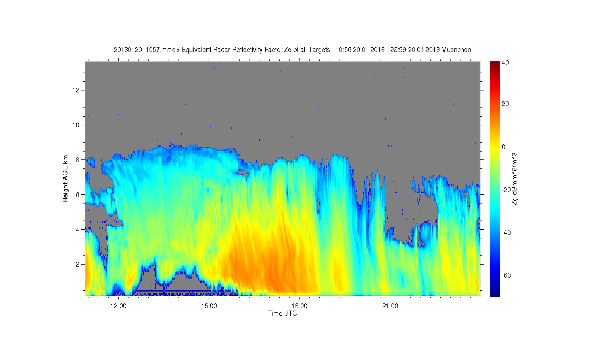Click the dark red top of the colorbar
Image resolution: width=595 pixels, height=357 pixels.
point(495,63)
